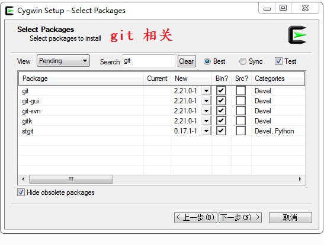Viewport: 324px width, 245px height.
Task: Click the Bin? column header
Action: tap(222, 79)
